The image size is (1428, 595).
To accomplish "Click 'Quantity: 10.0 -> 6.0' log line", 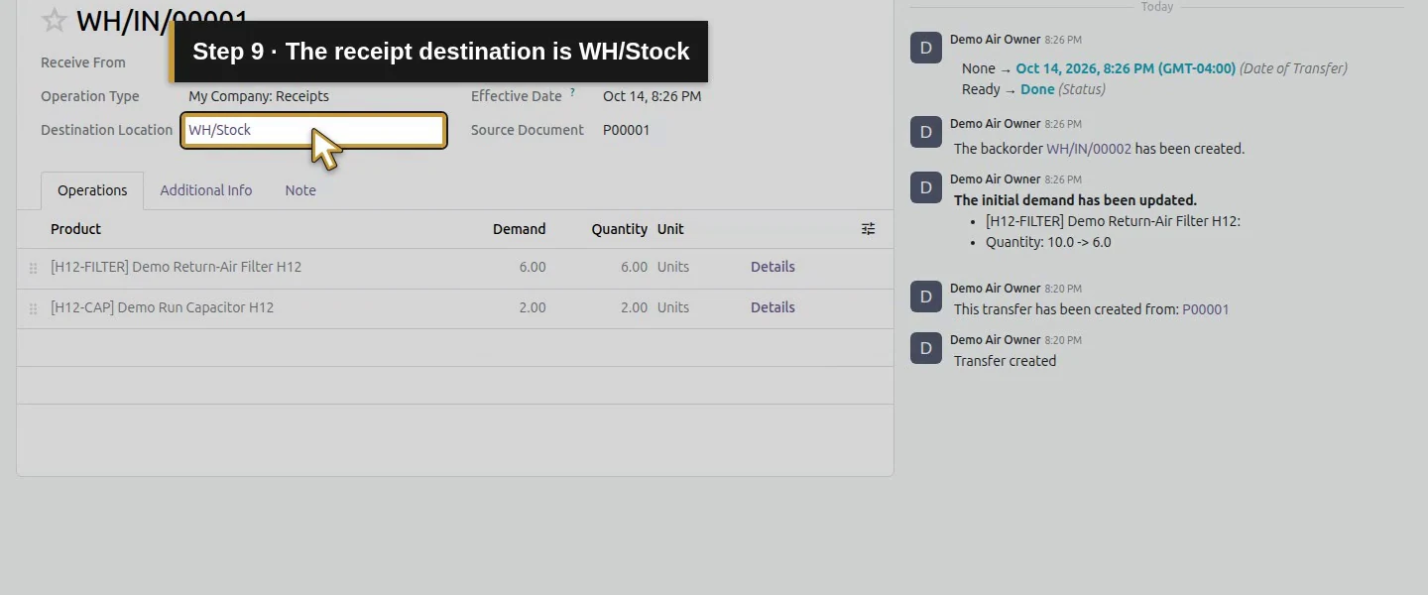I will (x=1048, y=242).
